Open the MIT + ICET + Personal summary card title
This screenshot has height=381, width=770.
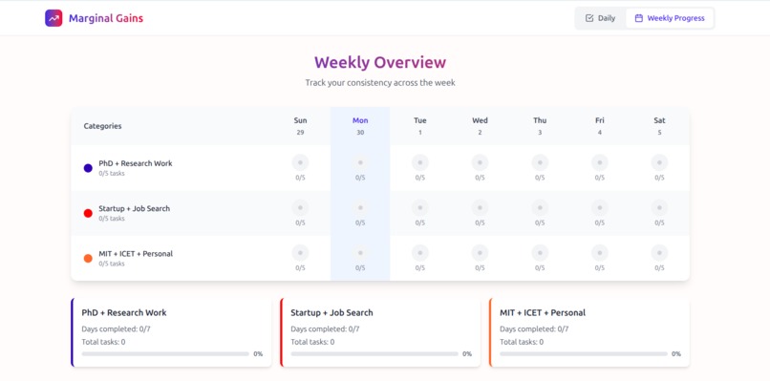point(543,313)
